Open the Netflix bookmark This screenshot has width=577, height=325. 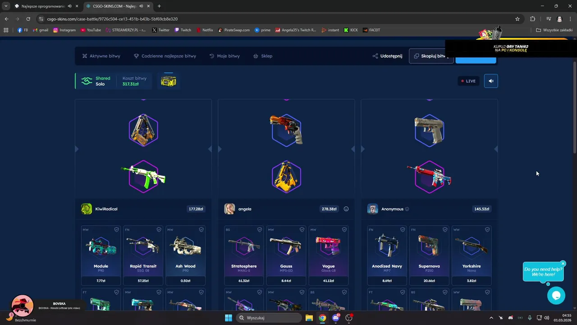click(x=205, y=30)
